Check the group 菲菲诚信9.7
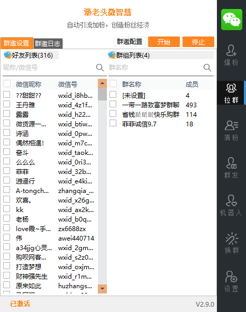Viewport: 246px width, 312px height. pos(113,123)
